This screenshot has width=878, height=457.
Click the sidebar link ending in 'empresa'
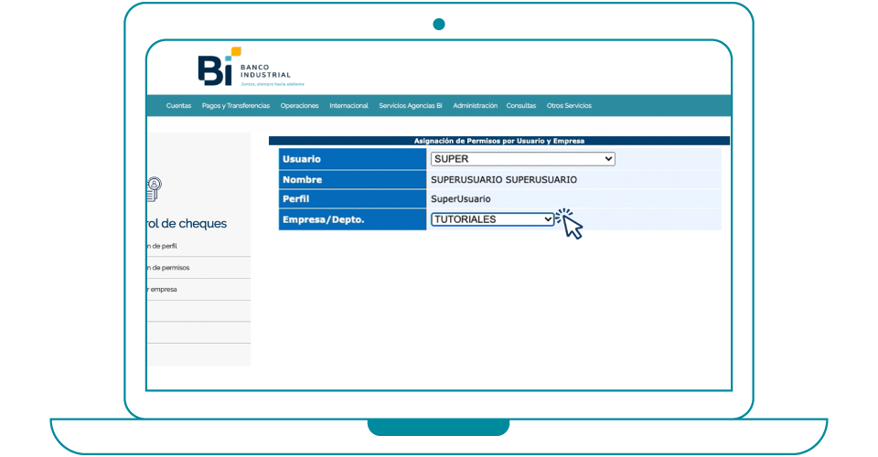[x=162, y=290]
